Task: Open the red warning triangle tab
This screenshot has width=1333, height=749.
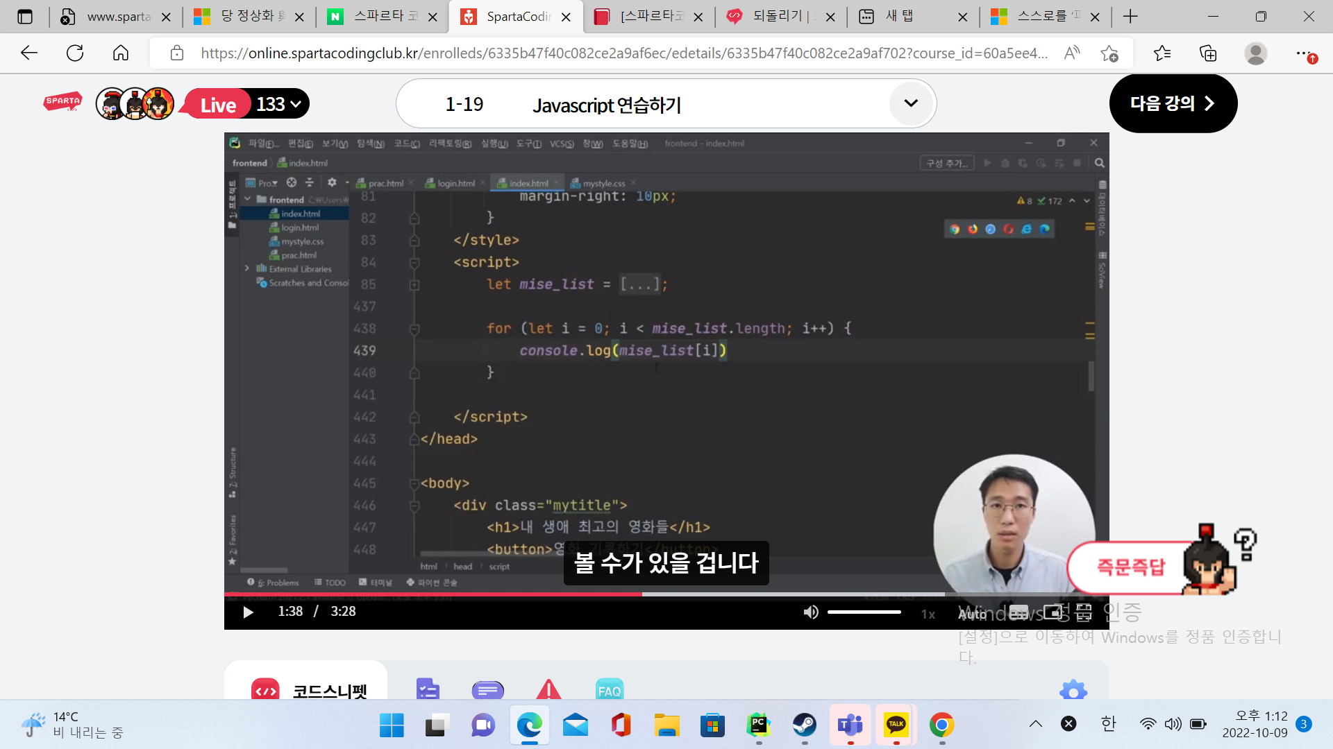Action: pos(548,689)
